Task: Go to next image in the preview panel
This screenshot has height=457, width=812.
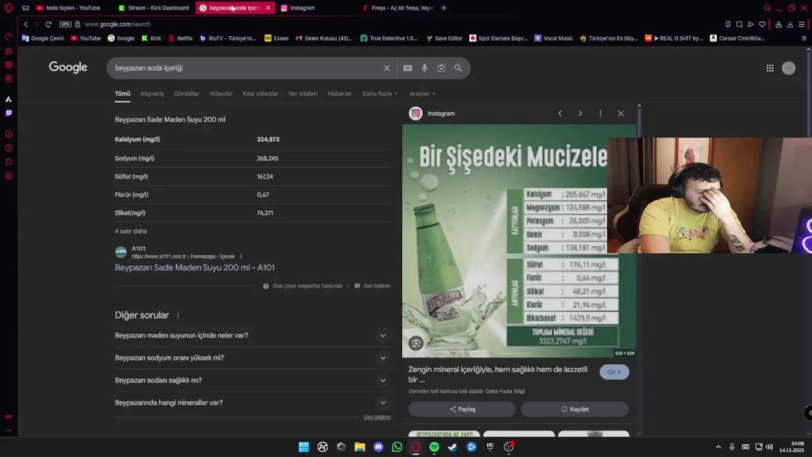Action: [580, 113]
